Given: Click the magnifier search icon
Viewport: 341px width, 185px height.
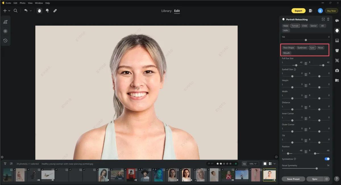Looking at the screenshot, I should click(x=16, y=11).
